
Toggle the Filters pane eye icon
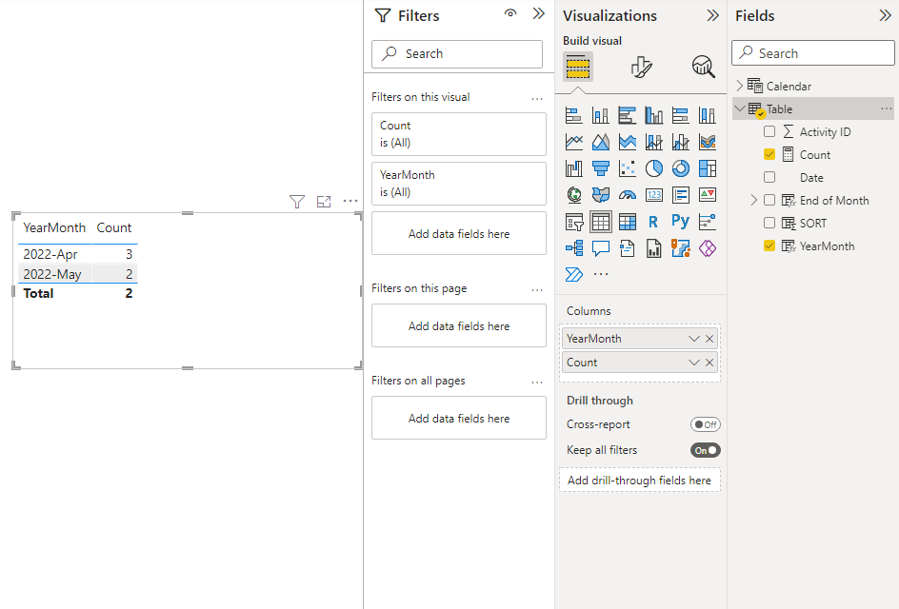click(510, 13)
